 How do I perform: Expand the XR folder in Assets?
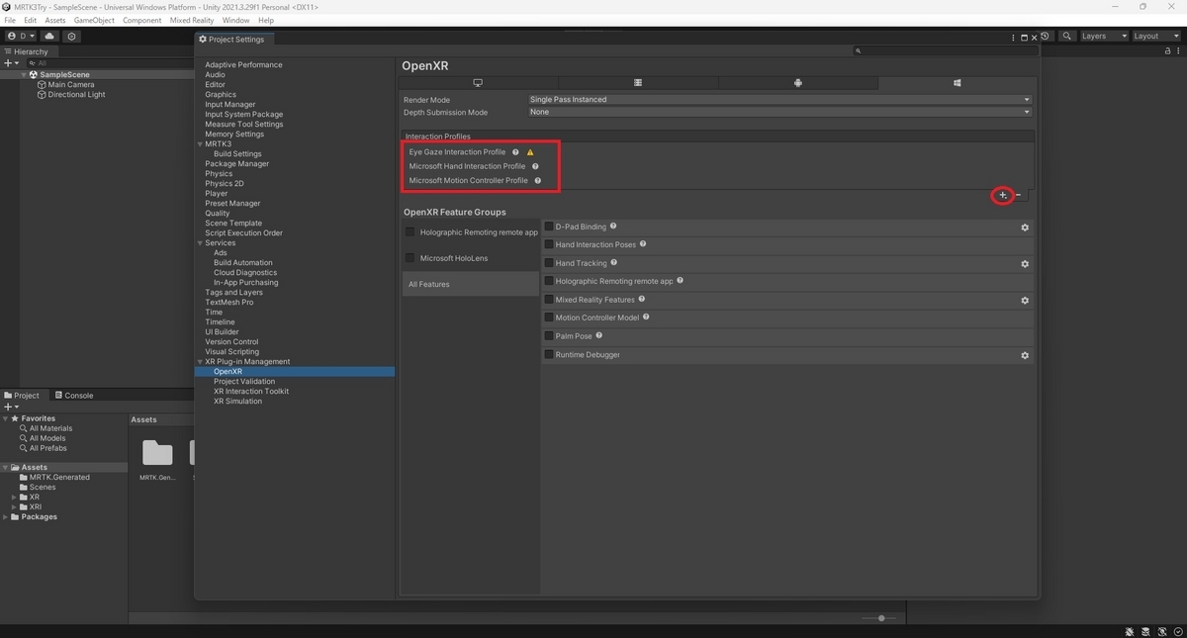point(14,498)
